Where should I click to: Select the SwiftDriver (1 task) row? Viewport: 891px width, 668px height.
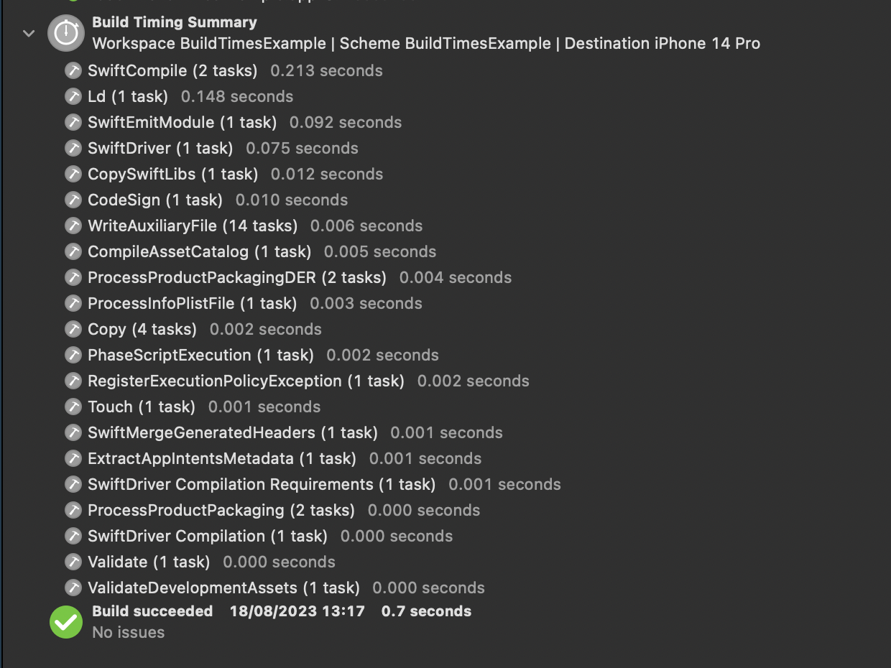click(160, 148)
